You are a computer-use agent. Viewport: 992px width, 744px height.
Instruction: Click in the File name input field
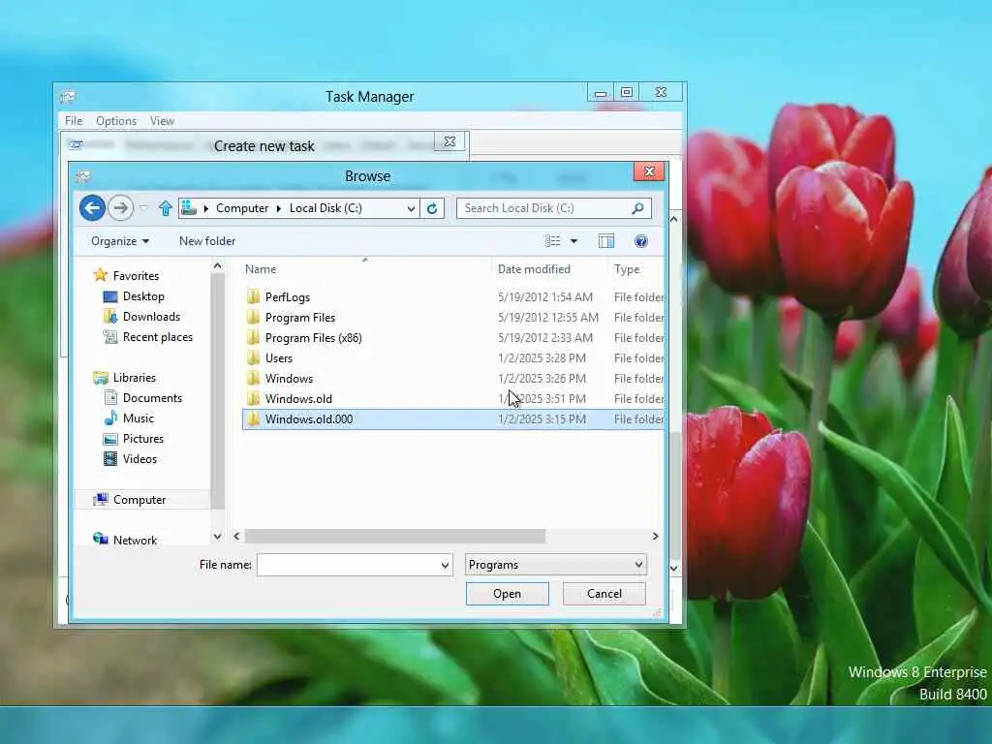coord(348,565)
